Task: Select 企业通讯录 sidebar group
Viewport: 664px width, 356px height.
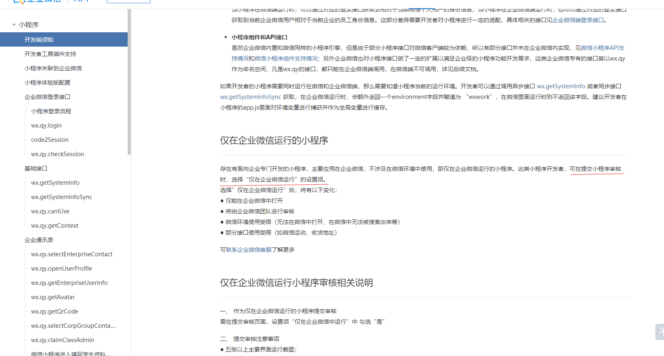Action: (39, 240)
